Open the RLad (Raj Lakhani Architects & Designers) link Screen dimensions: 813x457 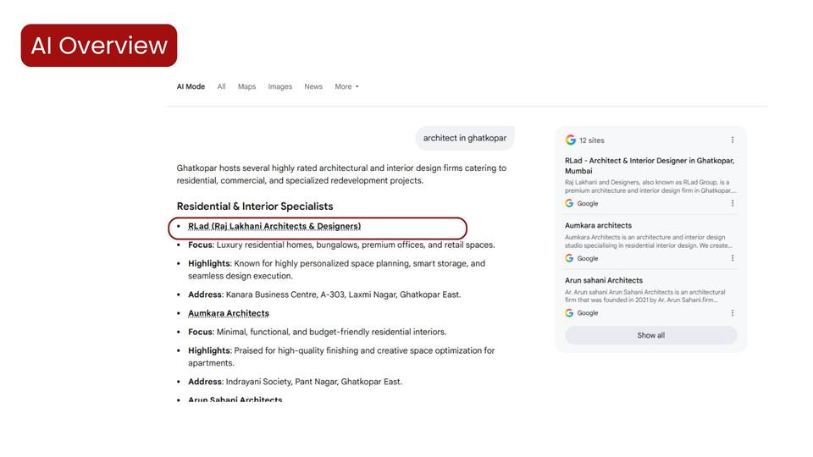pos(274,227)
